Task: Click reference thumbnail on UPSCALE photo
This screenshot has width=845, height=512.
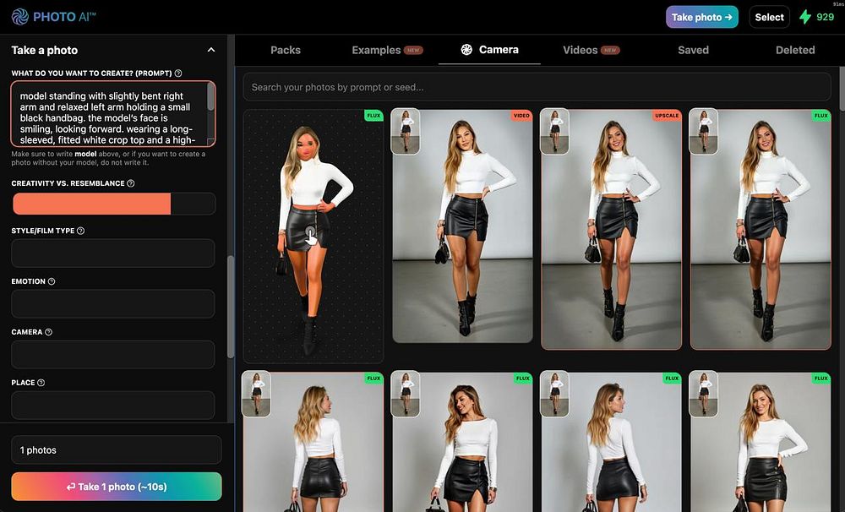Action: (x=554, y=132)
